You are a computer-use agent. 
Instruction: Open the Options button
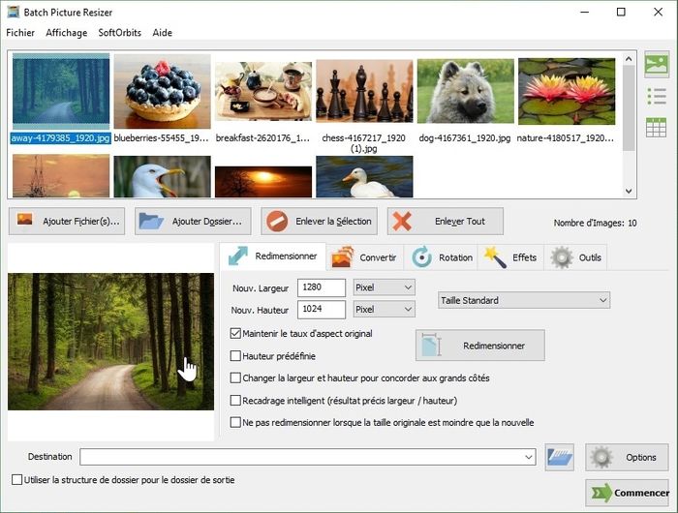[627, 457]
